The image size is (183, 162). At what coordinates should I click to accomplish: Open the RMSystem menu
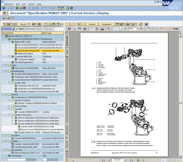9,4
